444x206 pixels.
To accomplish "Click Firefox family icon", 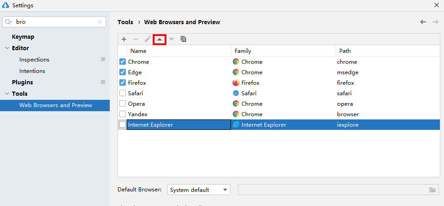I will point(236,82).
